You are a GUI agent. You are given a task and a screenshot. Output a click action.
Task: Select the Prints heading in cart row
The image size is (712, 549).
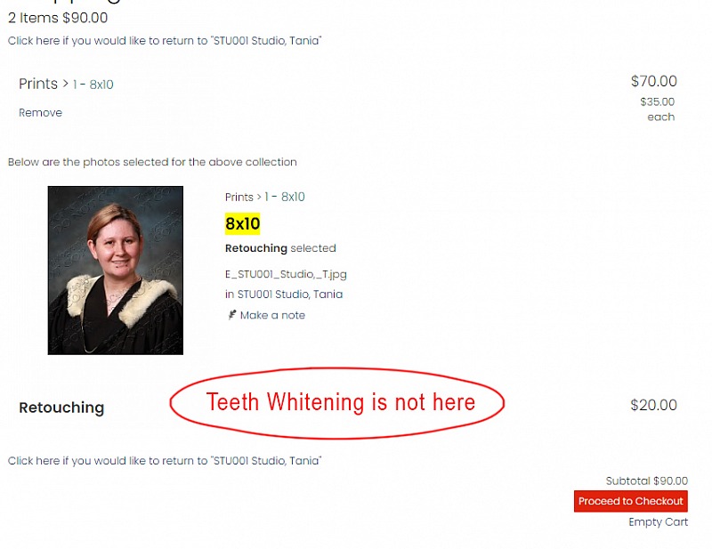click(x=38, y=84)
